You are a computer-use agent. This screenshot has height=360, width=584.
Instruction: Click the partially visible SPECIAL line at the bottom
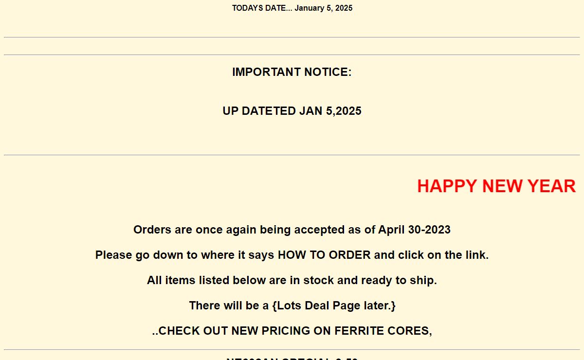pyautogui.click(x=292, y=359)
